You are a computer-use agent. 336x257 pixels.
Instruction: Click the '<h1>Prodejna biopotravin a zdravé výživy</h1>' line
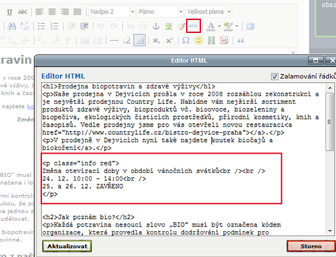129,87
